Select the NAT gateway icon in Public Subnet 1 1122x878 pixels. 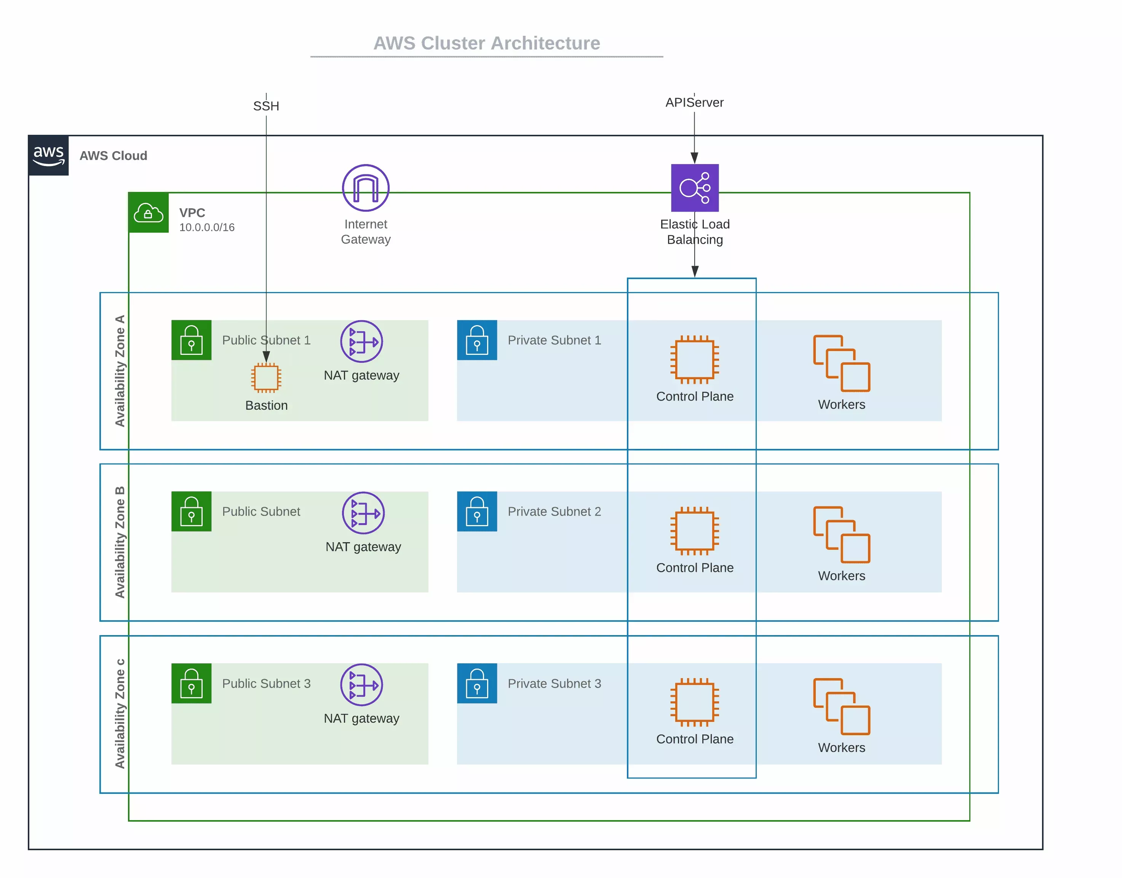pos(361,341)
